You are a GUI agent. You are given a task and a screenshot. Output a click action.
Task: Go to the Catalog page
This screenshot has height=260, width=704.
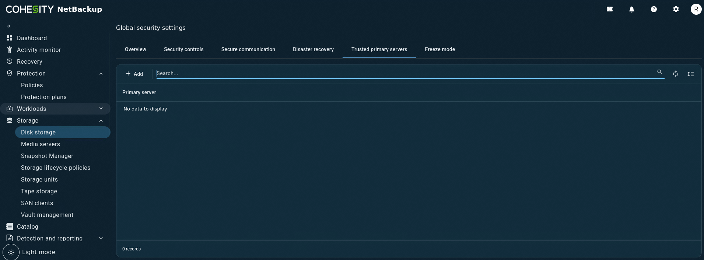click(x=28, y=226)
